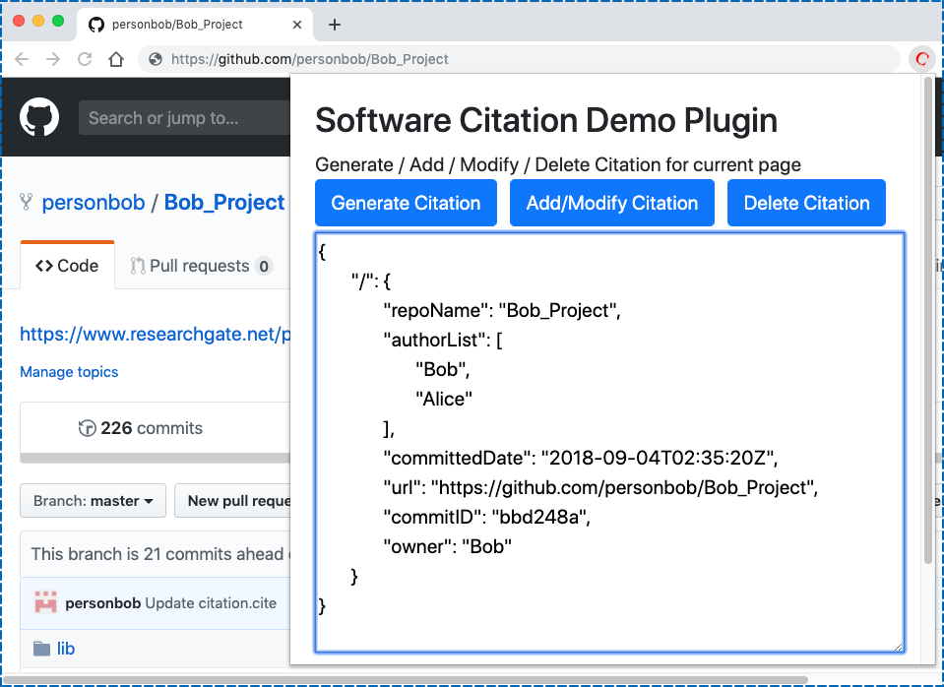The image size is (944, 687).
Task: Click the GitHub Octocat logo
Action: pos(40,117)
